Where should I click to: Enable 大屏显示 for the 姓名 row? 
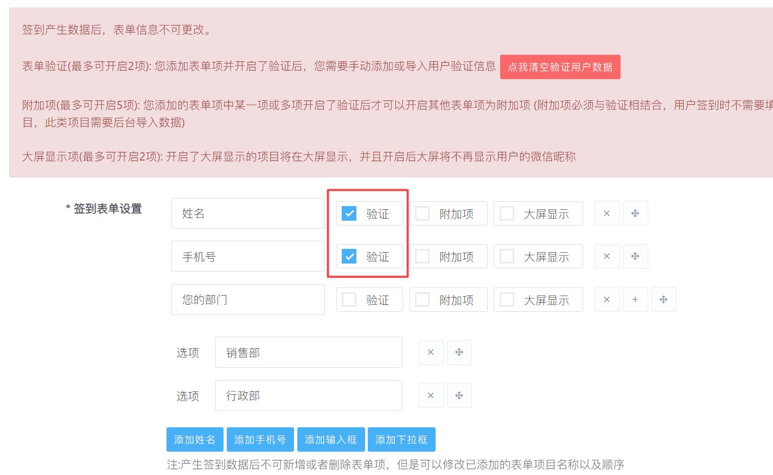(507, 214)
